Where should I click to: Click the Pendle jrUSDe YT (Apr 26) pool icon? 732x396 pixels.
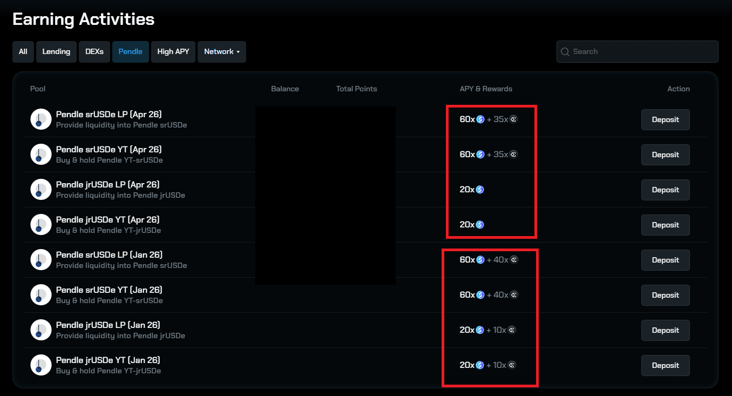click(x=40, y=225)
